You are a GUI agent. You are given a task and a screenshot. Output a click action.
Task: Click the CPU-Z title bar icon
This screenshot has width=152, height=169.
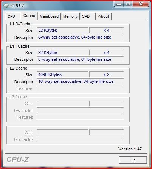(x=6, y=6)
